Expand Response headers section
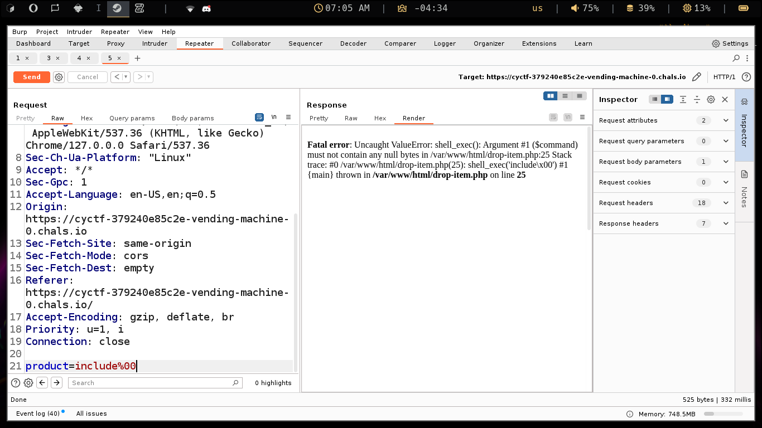This screenshot has height=428, width=762. coord(725,223)
